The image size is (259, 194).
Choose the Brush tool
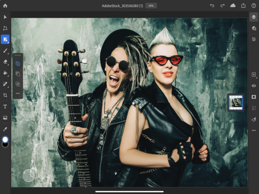(5, 51)
